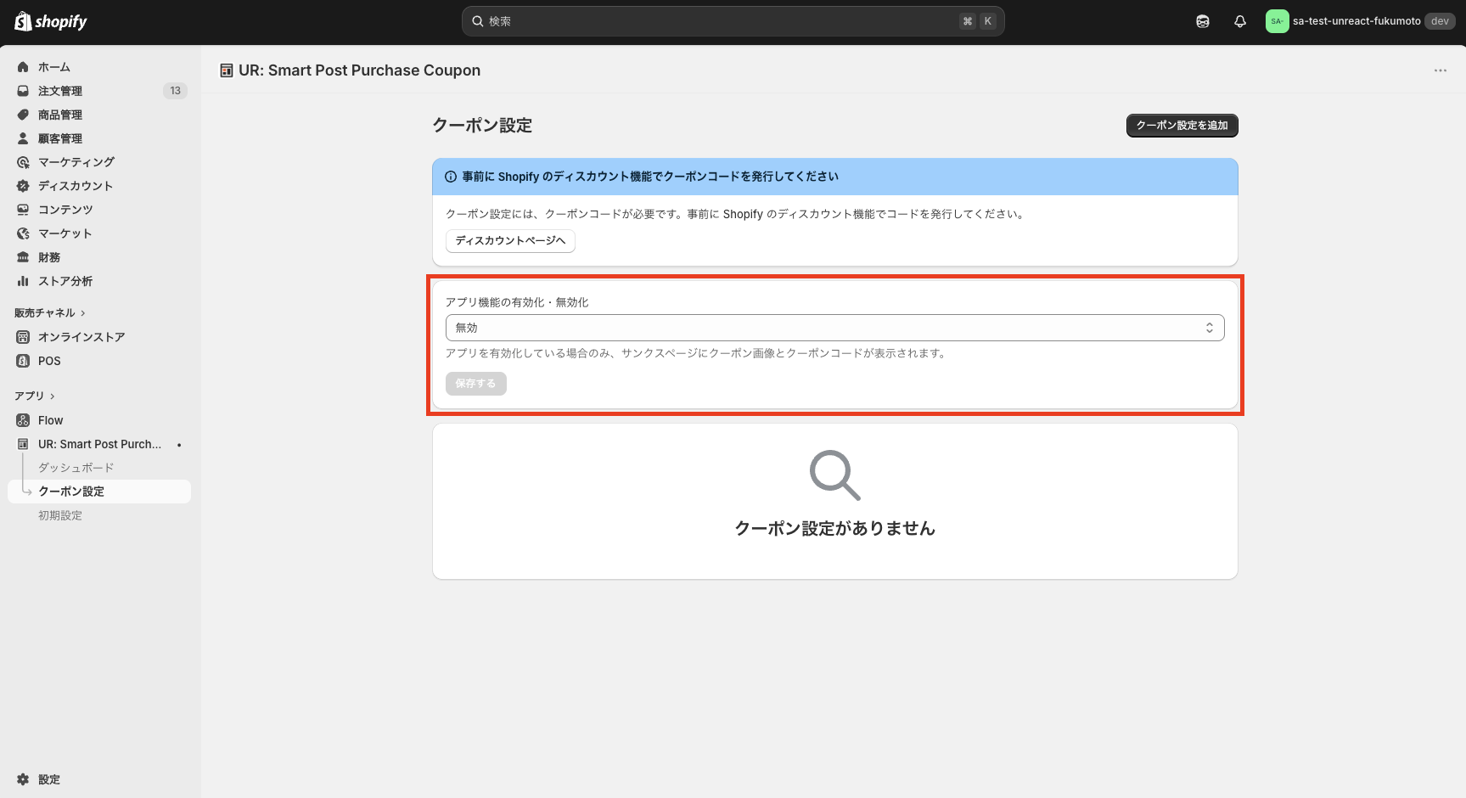
Task: Click the order count badge 13
Action: click(x=175, y=91)
